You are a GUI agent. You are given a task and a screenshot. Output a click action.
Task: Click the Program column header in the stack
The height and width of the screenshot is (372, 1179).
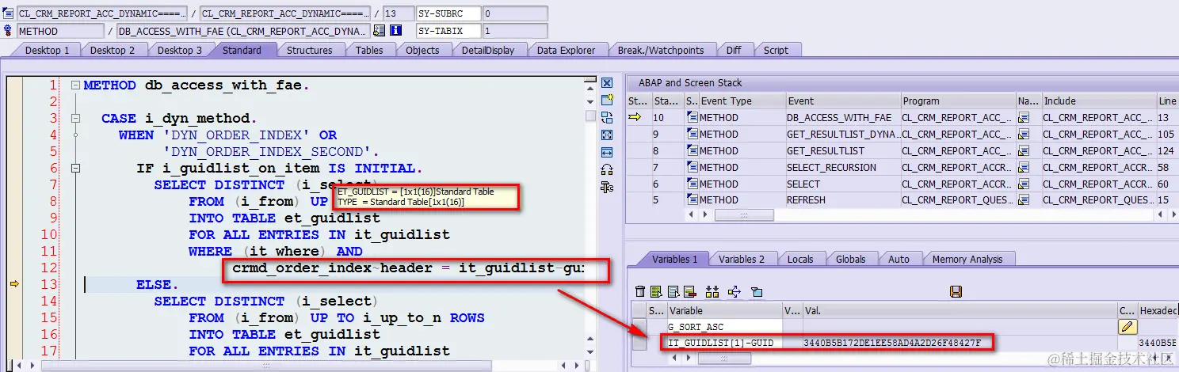(x=959, y=101)
